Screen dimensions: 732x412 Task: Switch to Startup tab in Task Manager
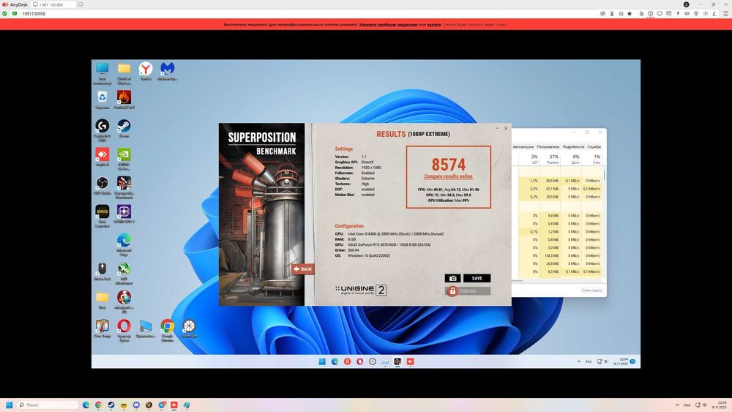(x=523, y=146)
